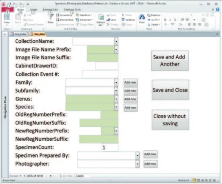Open the Advanced filter dropdown
The image size is (222, 184).
[x=84, y=20]
